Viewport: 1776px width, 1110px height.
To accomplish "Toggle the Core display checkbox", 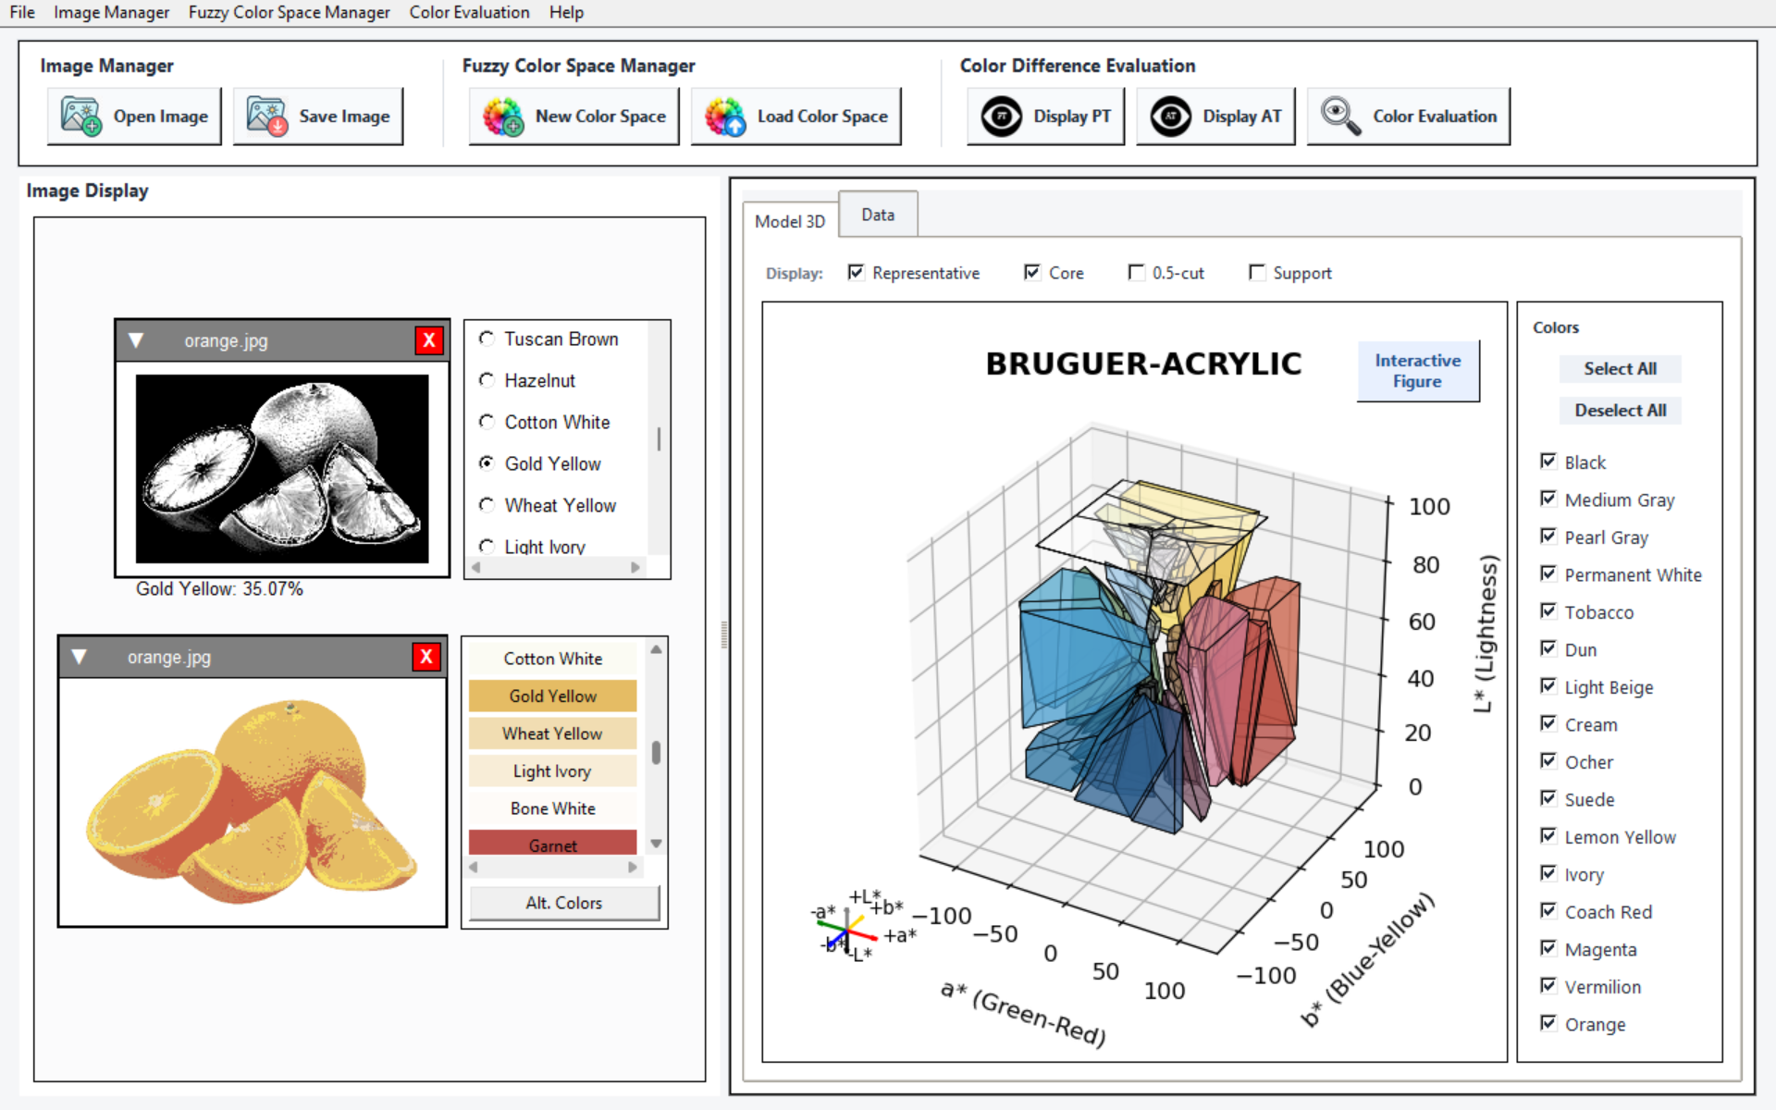I will [1032, 272].
